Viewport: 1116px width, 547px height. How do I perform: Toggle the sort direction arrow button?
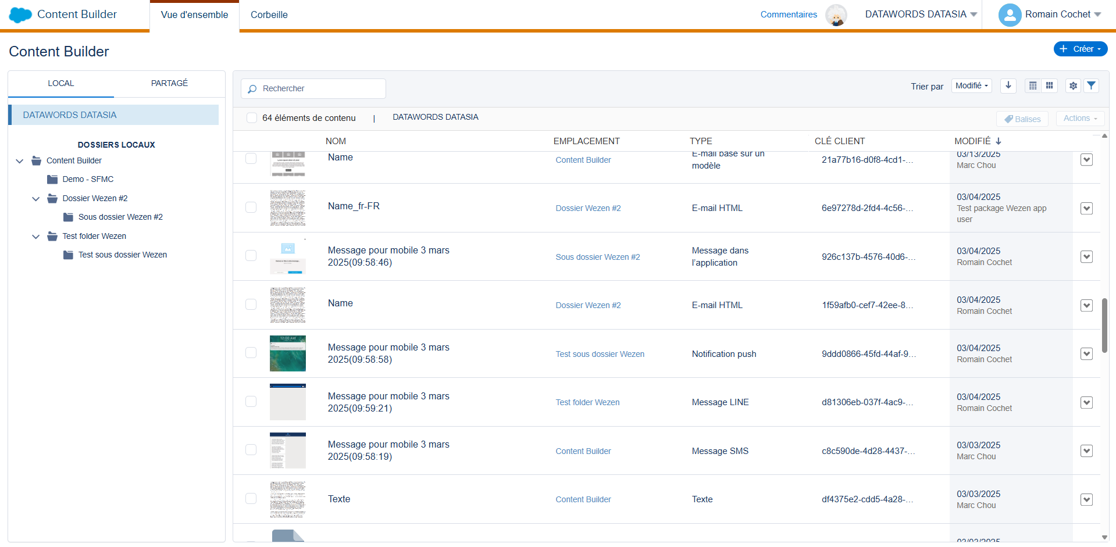coord(1008,85)
